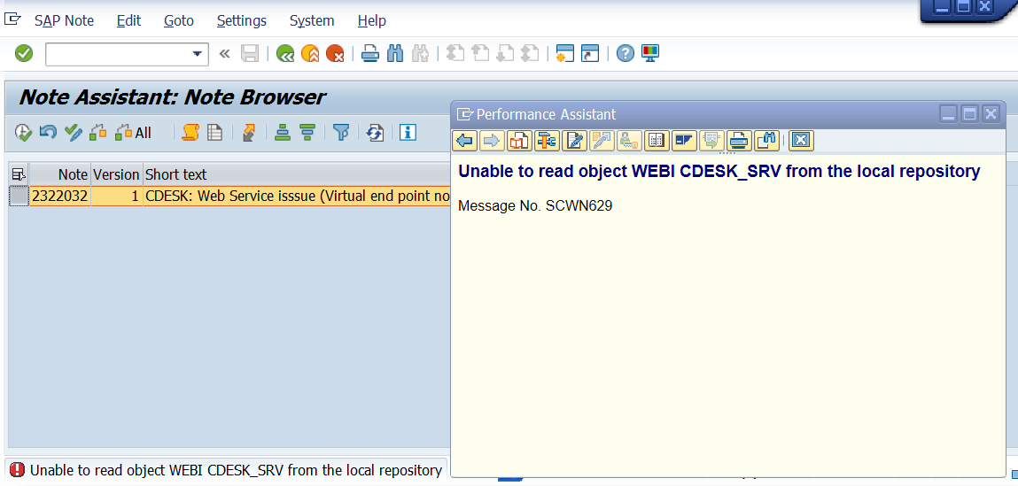Click the Version column header

(x=116, y=174)
